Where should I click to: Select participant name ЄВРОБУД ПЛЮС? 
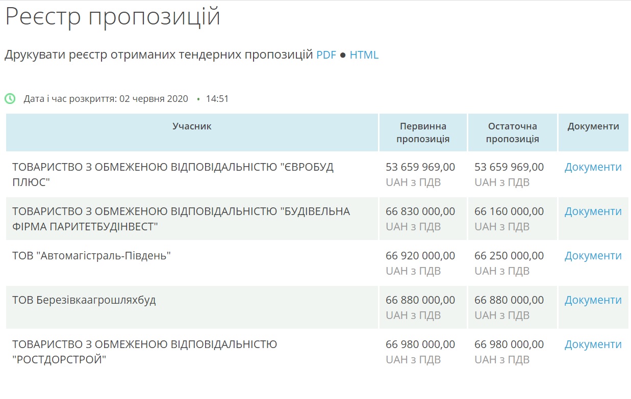point(173,174)
